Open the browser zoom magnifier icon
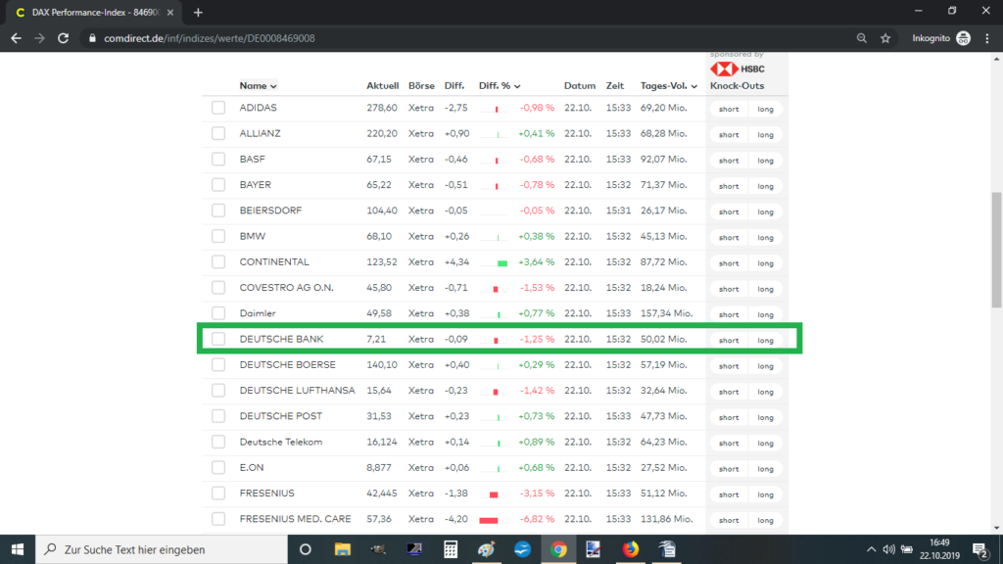 [x=862, y=38]
